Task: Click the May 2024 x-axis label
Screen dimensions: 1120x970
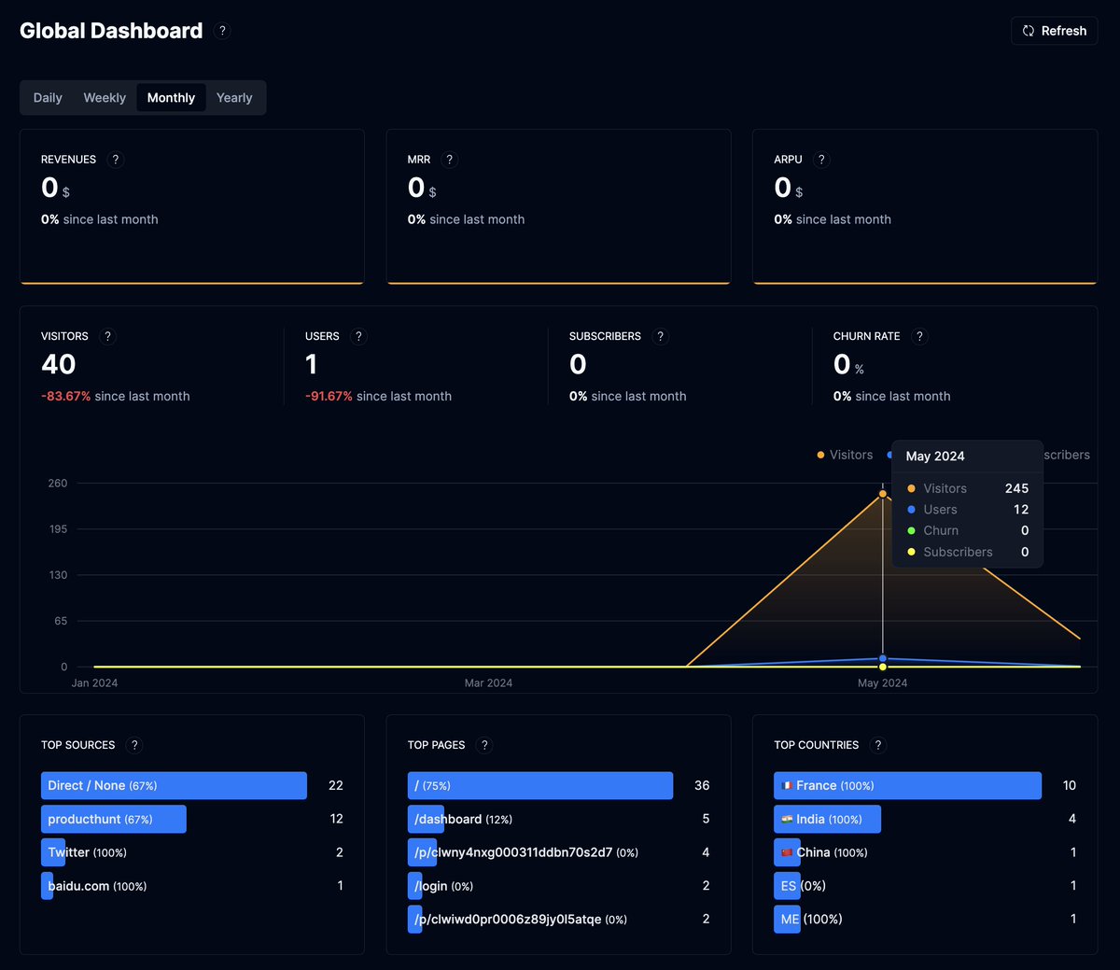Action: (882, 683)
